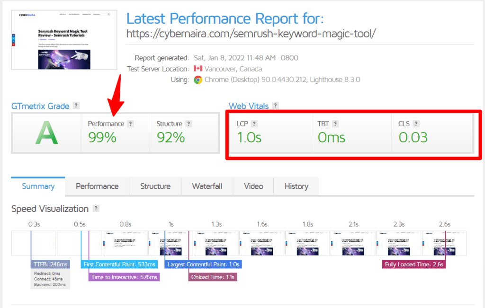Click the Fully Loaded Time: 2.6s marker

(414, 264)
